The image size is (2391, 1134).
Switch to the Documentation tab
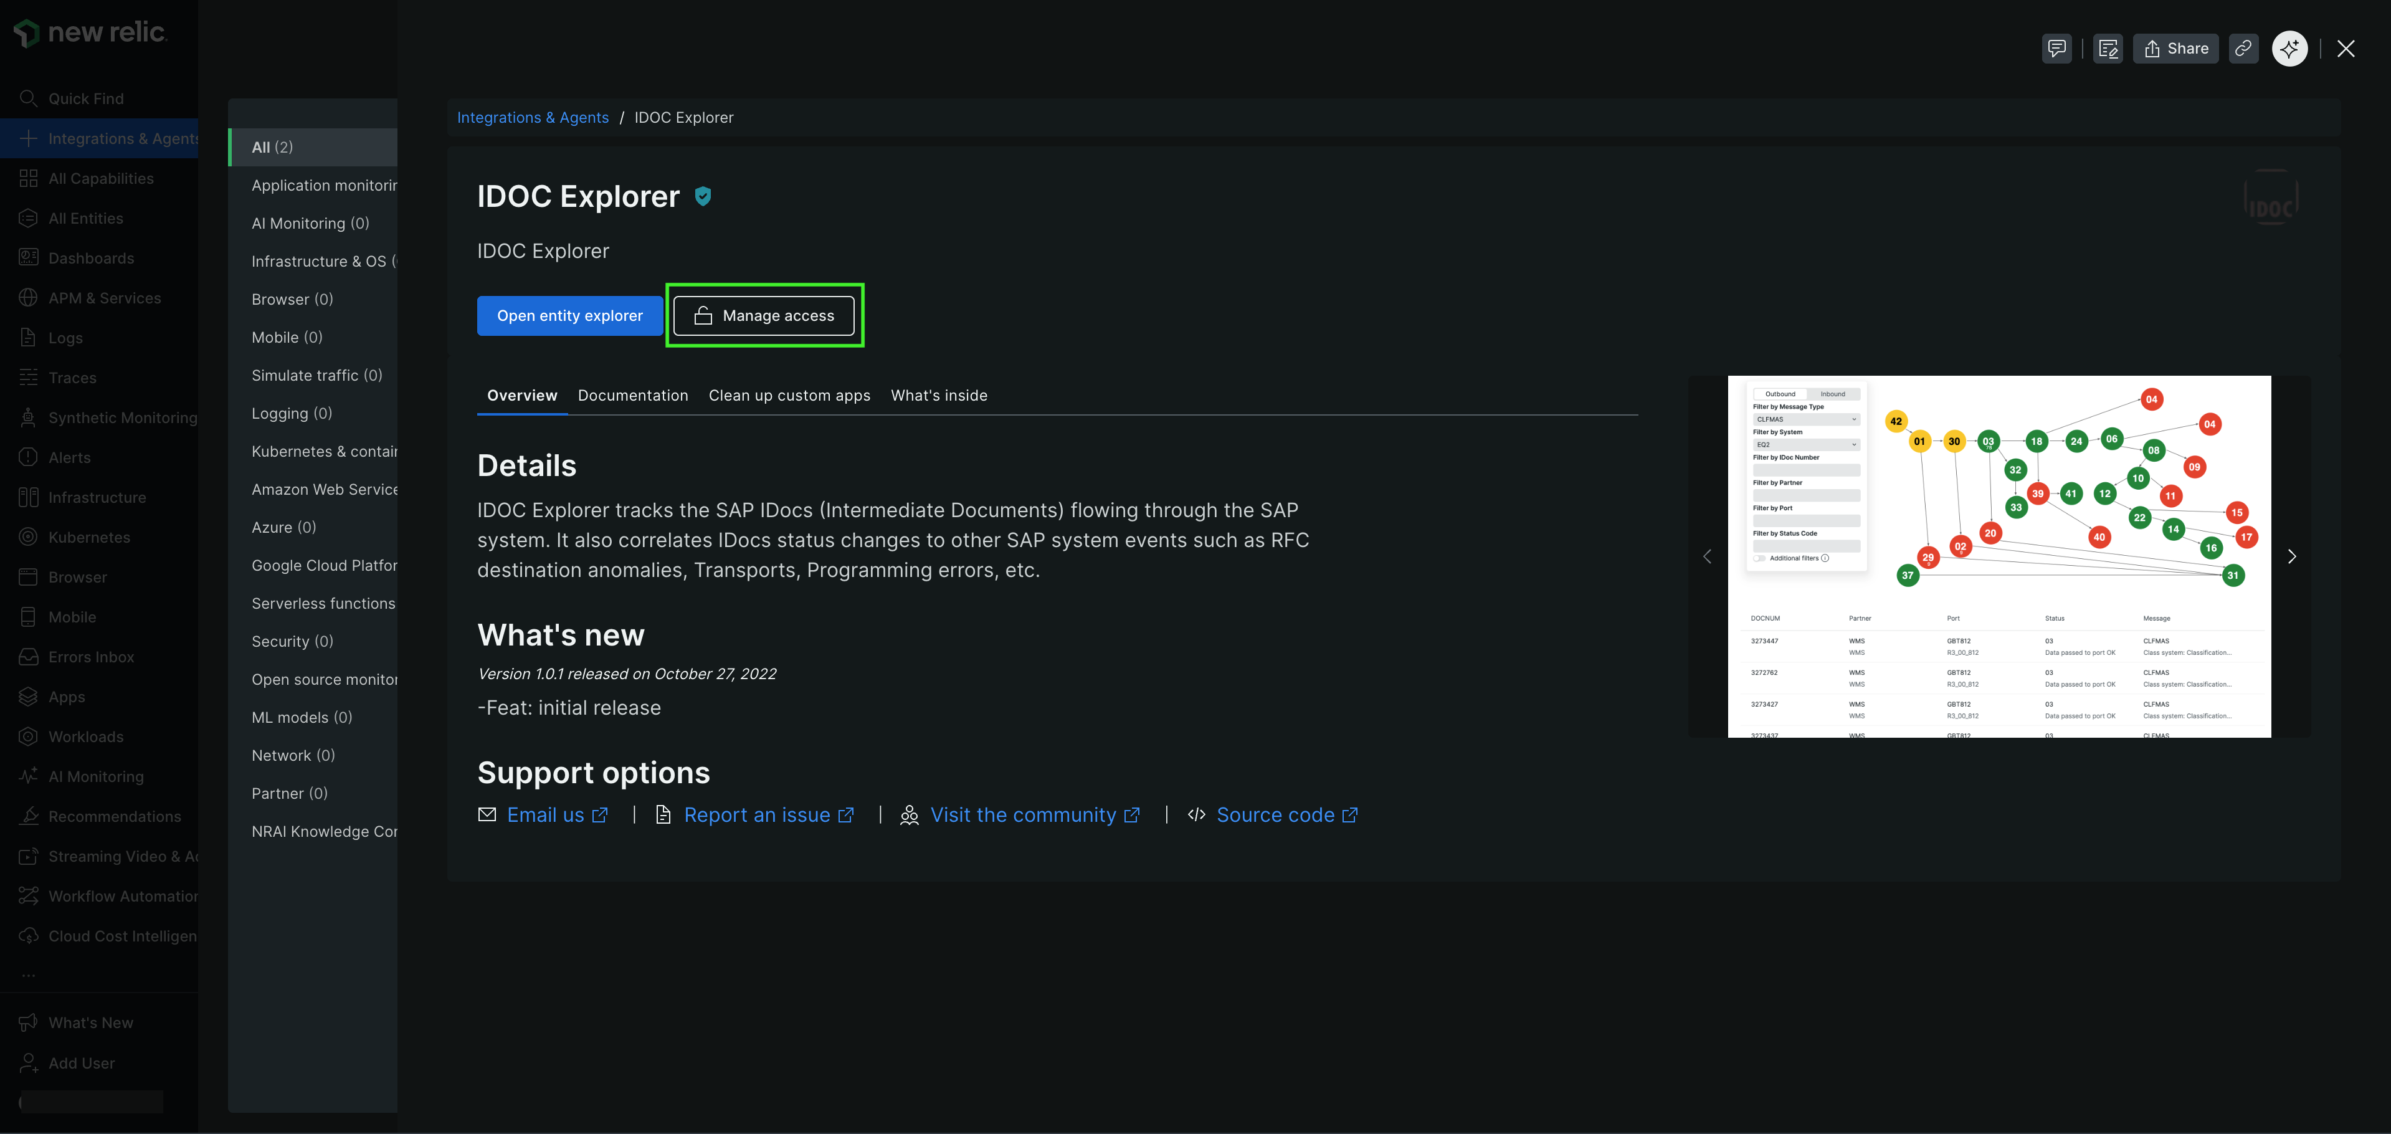point(632,395)
